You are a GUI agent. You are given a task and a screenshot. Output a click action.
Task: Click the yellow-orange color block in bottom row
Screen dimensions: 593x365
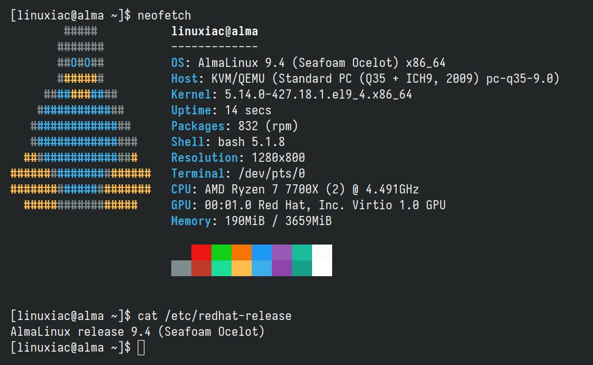pyautogui.click(x=241, y=268)
